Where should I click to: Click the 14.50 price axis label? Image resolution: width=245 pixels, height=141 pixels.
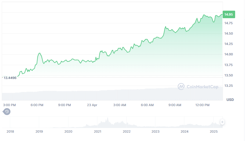pyautogui.click(x=228, y=33)
